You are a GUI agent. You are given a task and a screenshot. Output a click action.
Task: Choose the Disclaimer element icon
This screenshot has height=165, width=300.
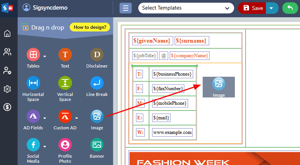[97, 55]
